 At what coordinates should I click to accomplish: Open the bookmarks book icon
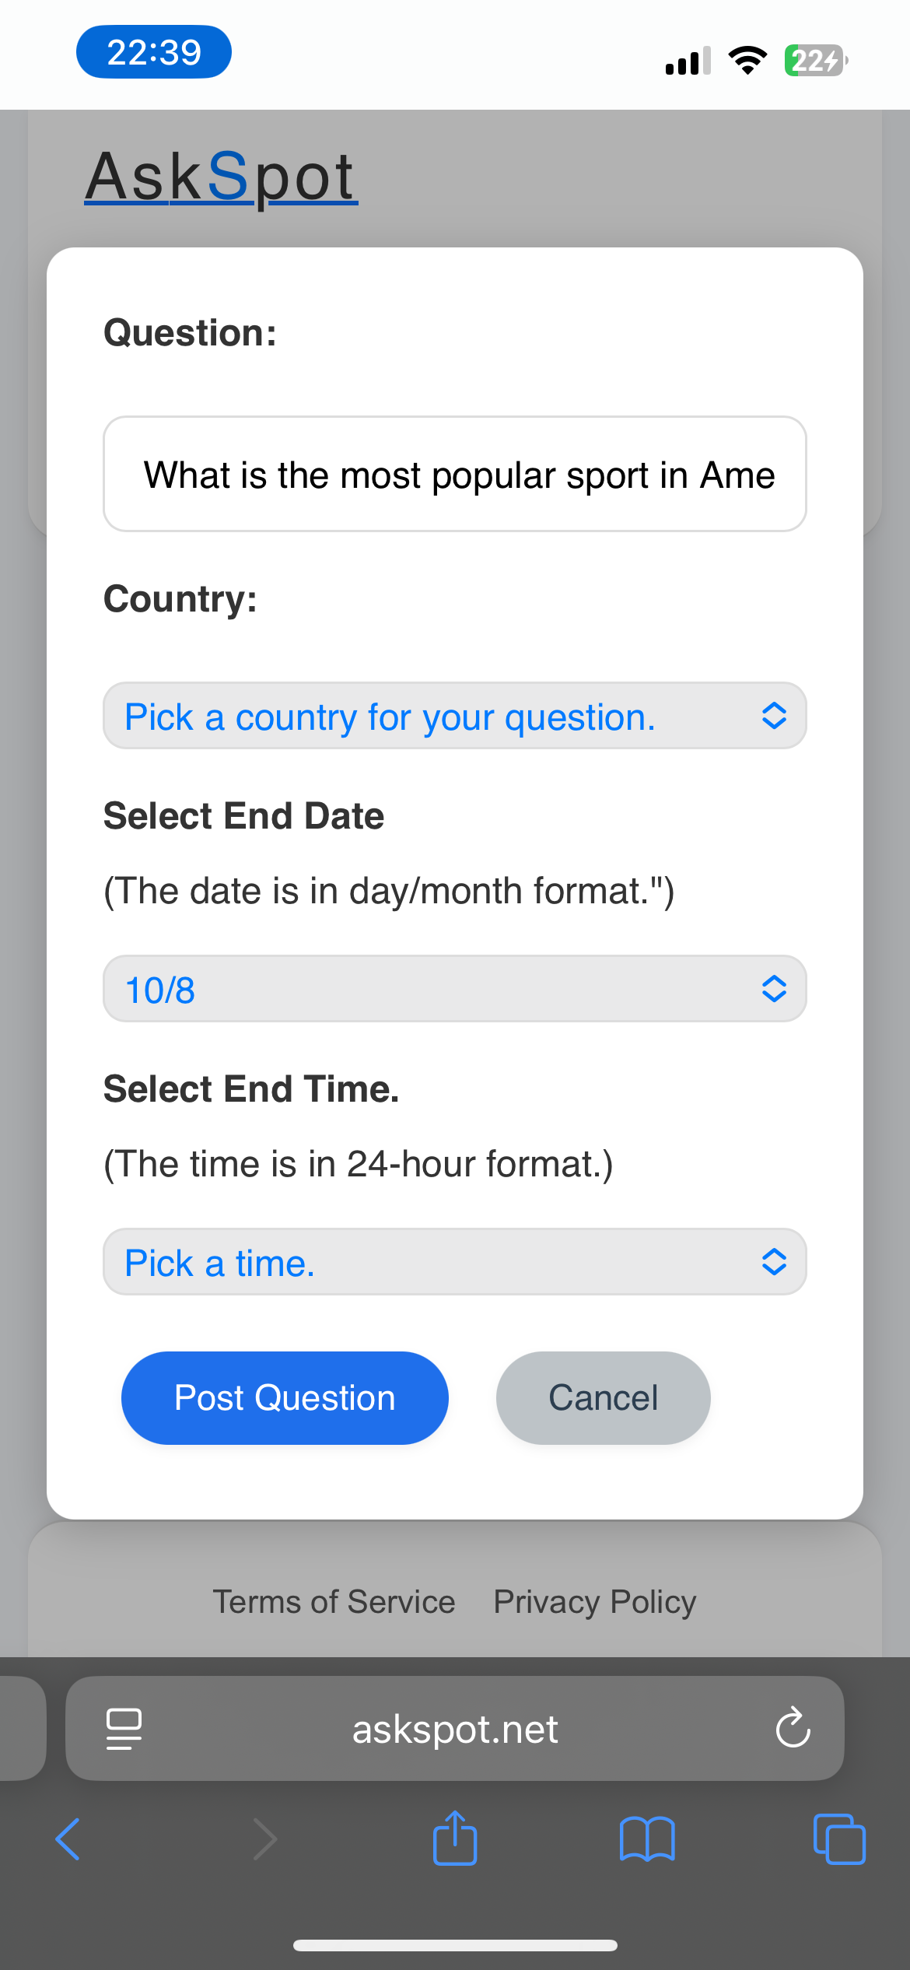(x=647, y=1839)
